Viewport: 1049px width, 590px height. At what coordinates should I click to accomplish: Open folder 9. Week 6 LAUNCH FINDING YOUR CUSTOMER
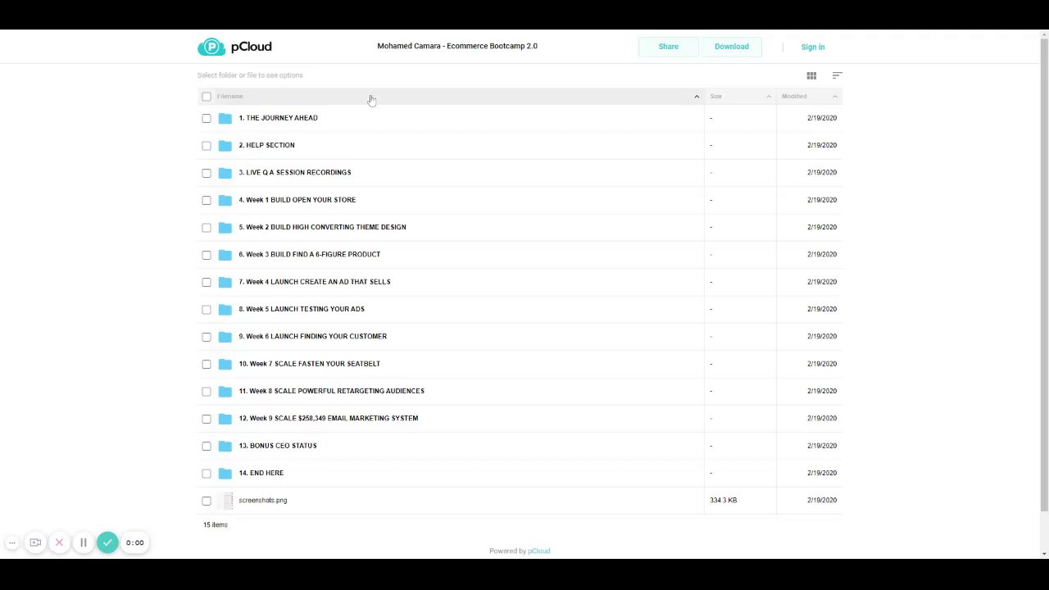(313, 336)
